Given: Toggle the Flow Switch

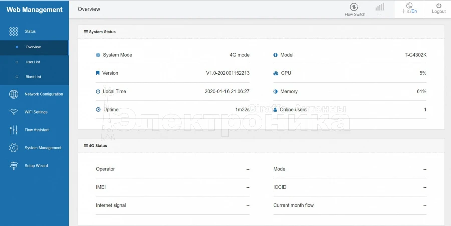Looking at the screenshot, I should (354, 7).
